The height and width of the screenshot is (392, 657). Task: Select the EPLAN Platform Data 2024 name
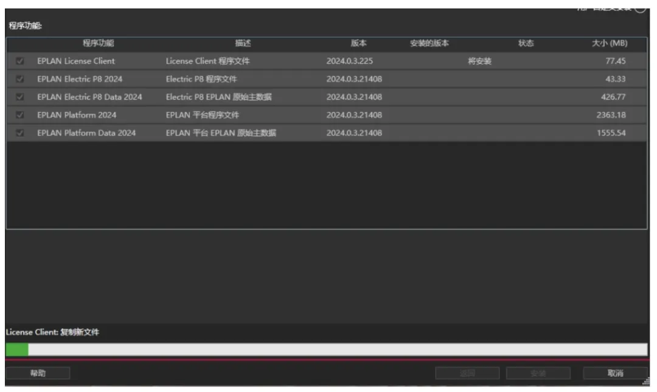(x=86, y=133)
